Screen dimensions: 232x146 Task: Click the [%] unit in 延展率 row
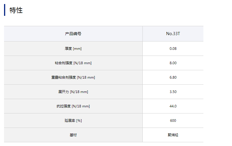click(x=79, y=121)
